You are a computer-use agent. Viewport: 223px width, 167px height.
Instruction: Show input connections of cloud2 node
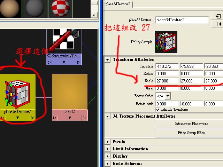pos(55,118)
